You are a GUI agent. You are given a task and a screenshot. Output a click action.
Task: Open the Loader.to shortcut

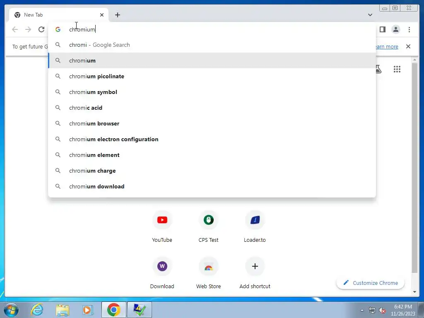coord(255,227)
